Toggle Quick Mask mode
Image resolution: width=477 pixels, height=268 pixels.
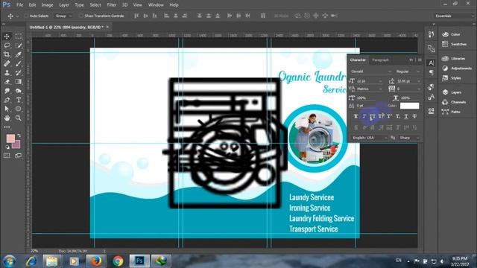(7, 156)
